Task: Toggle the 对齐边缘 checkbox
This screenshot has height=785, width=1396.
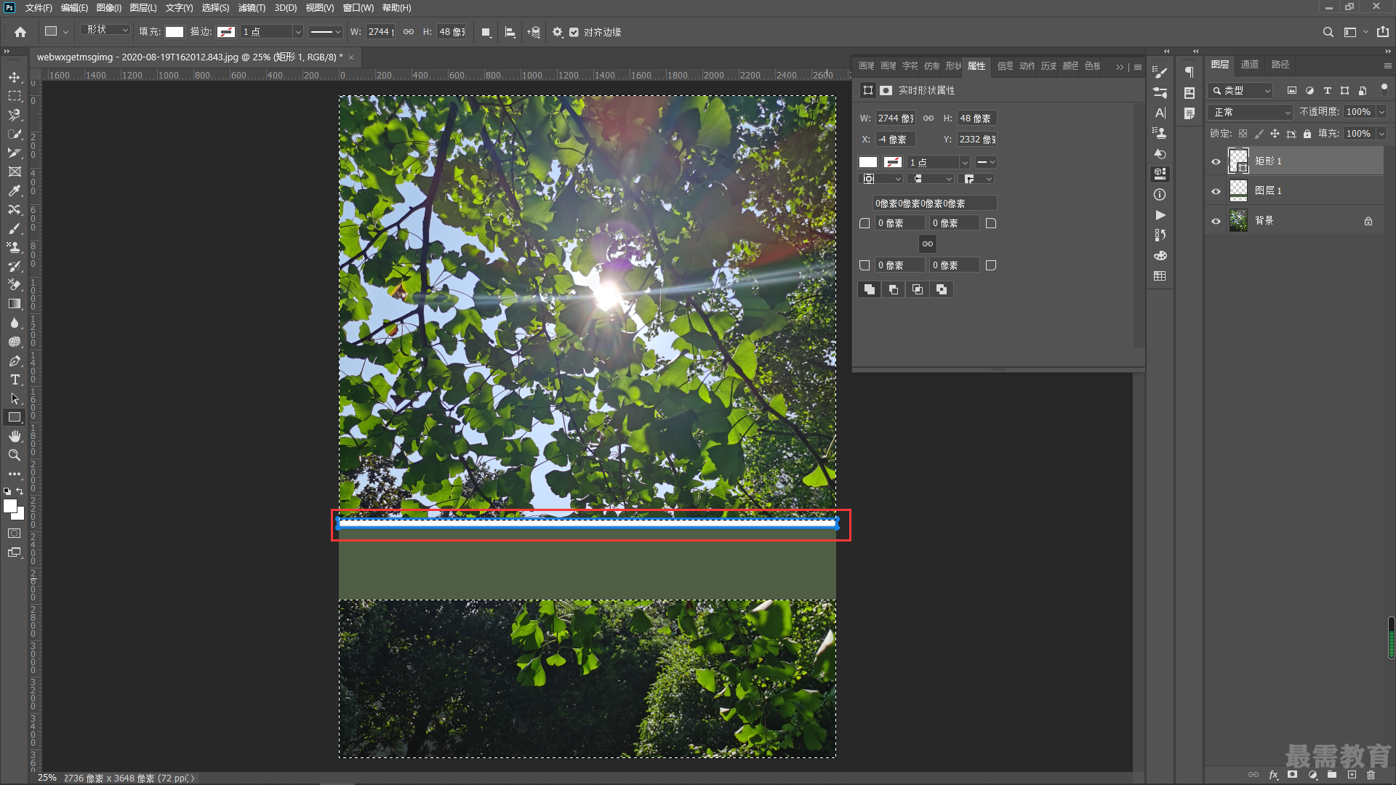Action: click(574, 32)
